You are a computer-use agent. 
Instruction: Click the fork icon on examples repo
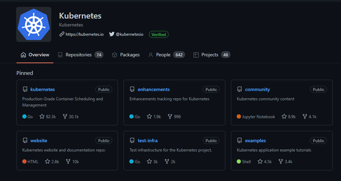point(281,162)
